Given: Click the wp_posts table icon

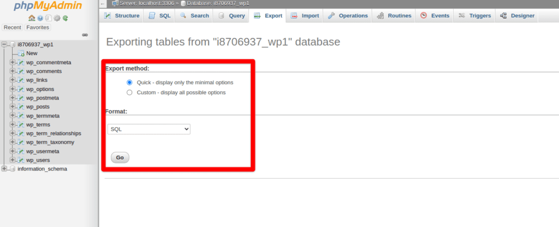Looking at the screenshot, I should (x=21, y=107).
